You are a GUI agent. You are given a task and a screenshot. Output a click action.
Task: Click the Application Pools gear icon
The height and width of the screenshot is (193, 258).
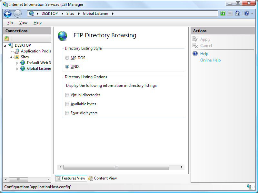pyautogui.click(x=17, y=51)
